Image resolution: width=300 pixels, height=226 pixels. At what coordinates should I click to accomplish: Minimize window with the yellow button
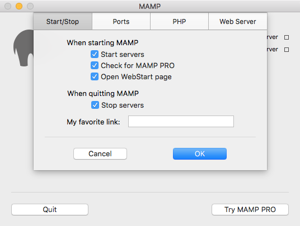pos(19,6)
